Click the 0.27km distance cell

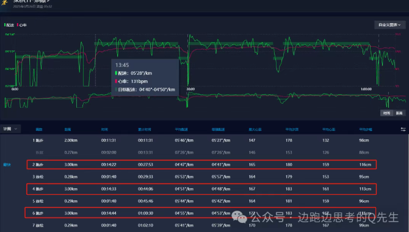tap(71, 152)
